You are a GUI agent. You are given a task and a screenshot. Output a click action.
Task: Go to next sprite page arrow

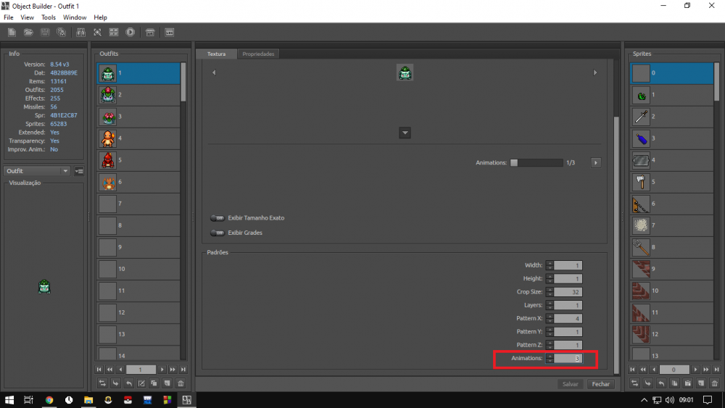[x=695, y=370]
